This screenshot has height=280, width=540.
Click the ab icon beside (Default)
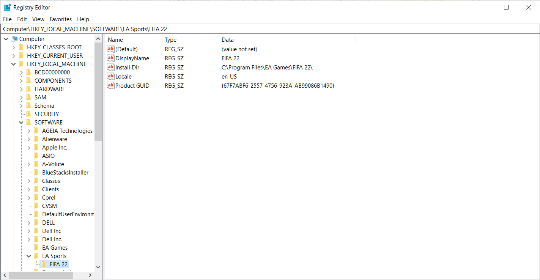point(110,49)
